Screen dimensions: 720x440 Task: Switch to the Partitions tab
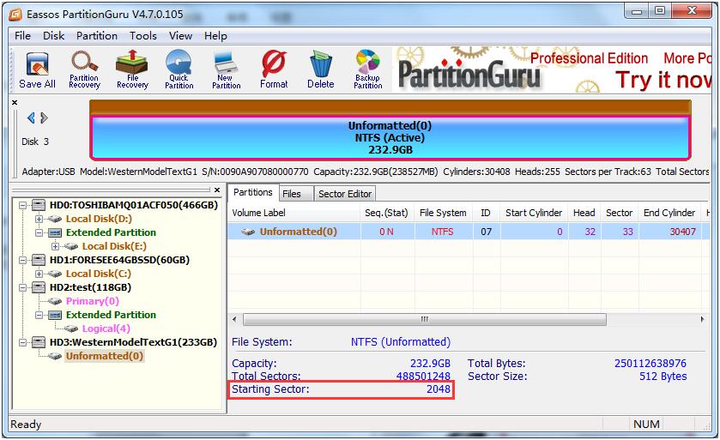tap(253, 193)
